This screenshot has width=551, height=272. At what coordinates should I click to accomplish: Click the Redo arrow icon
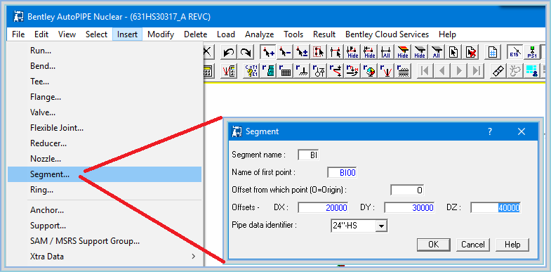[x=246, y=53]
